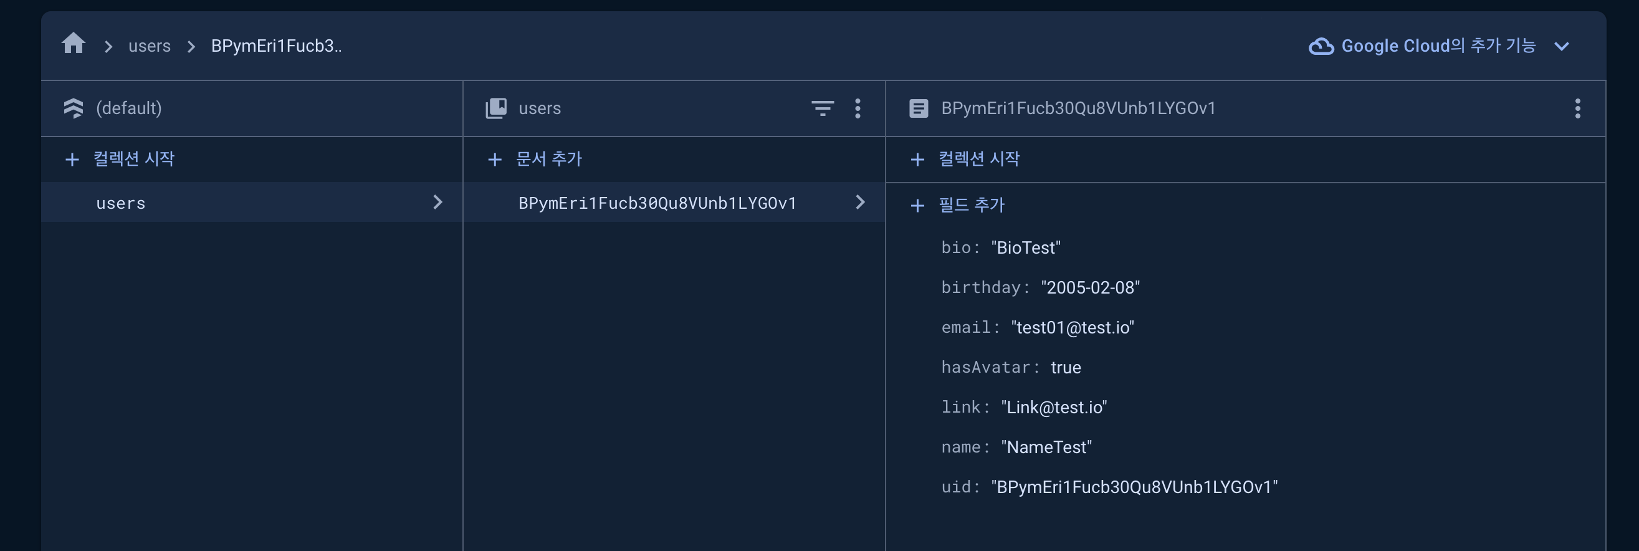Click the document icon beside BPymEri1Fucb30Qu8VUnb1LYGOv1

(918, 108)
